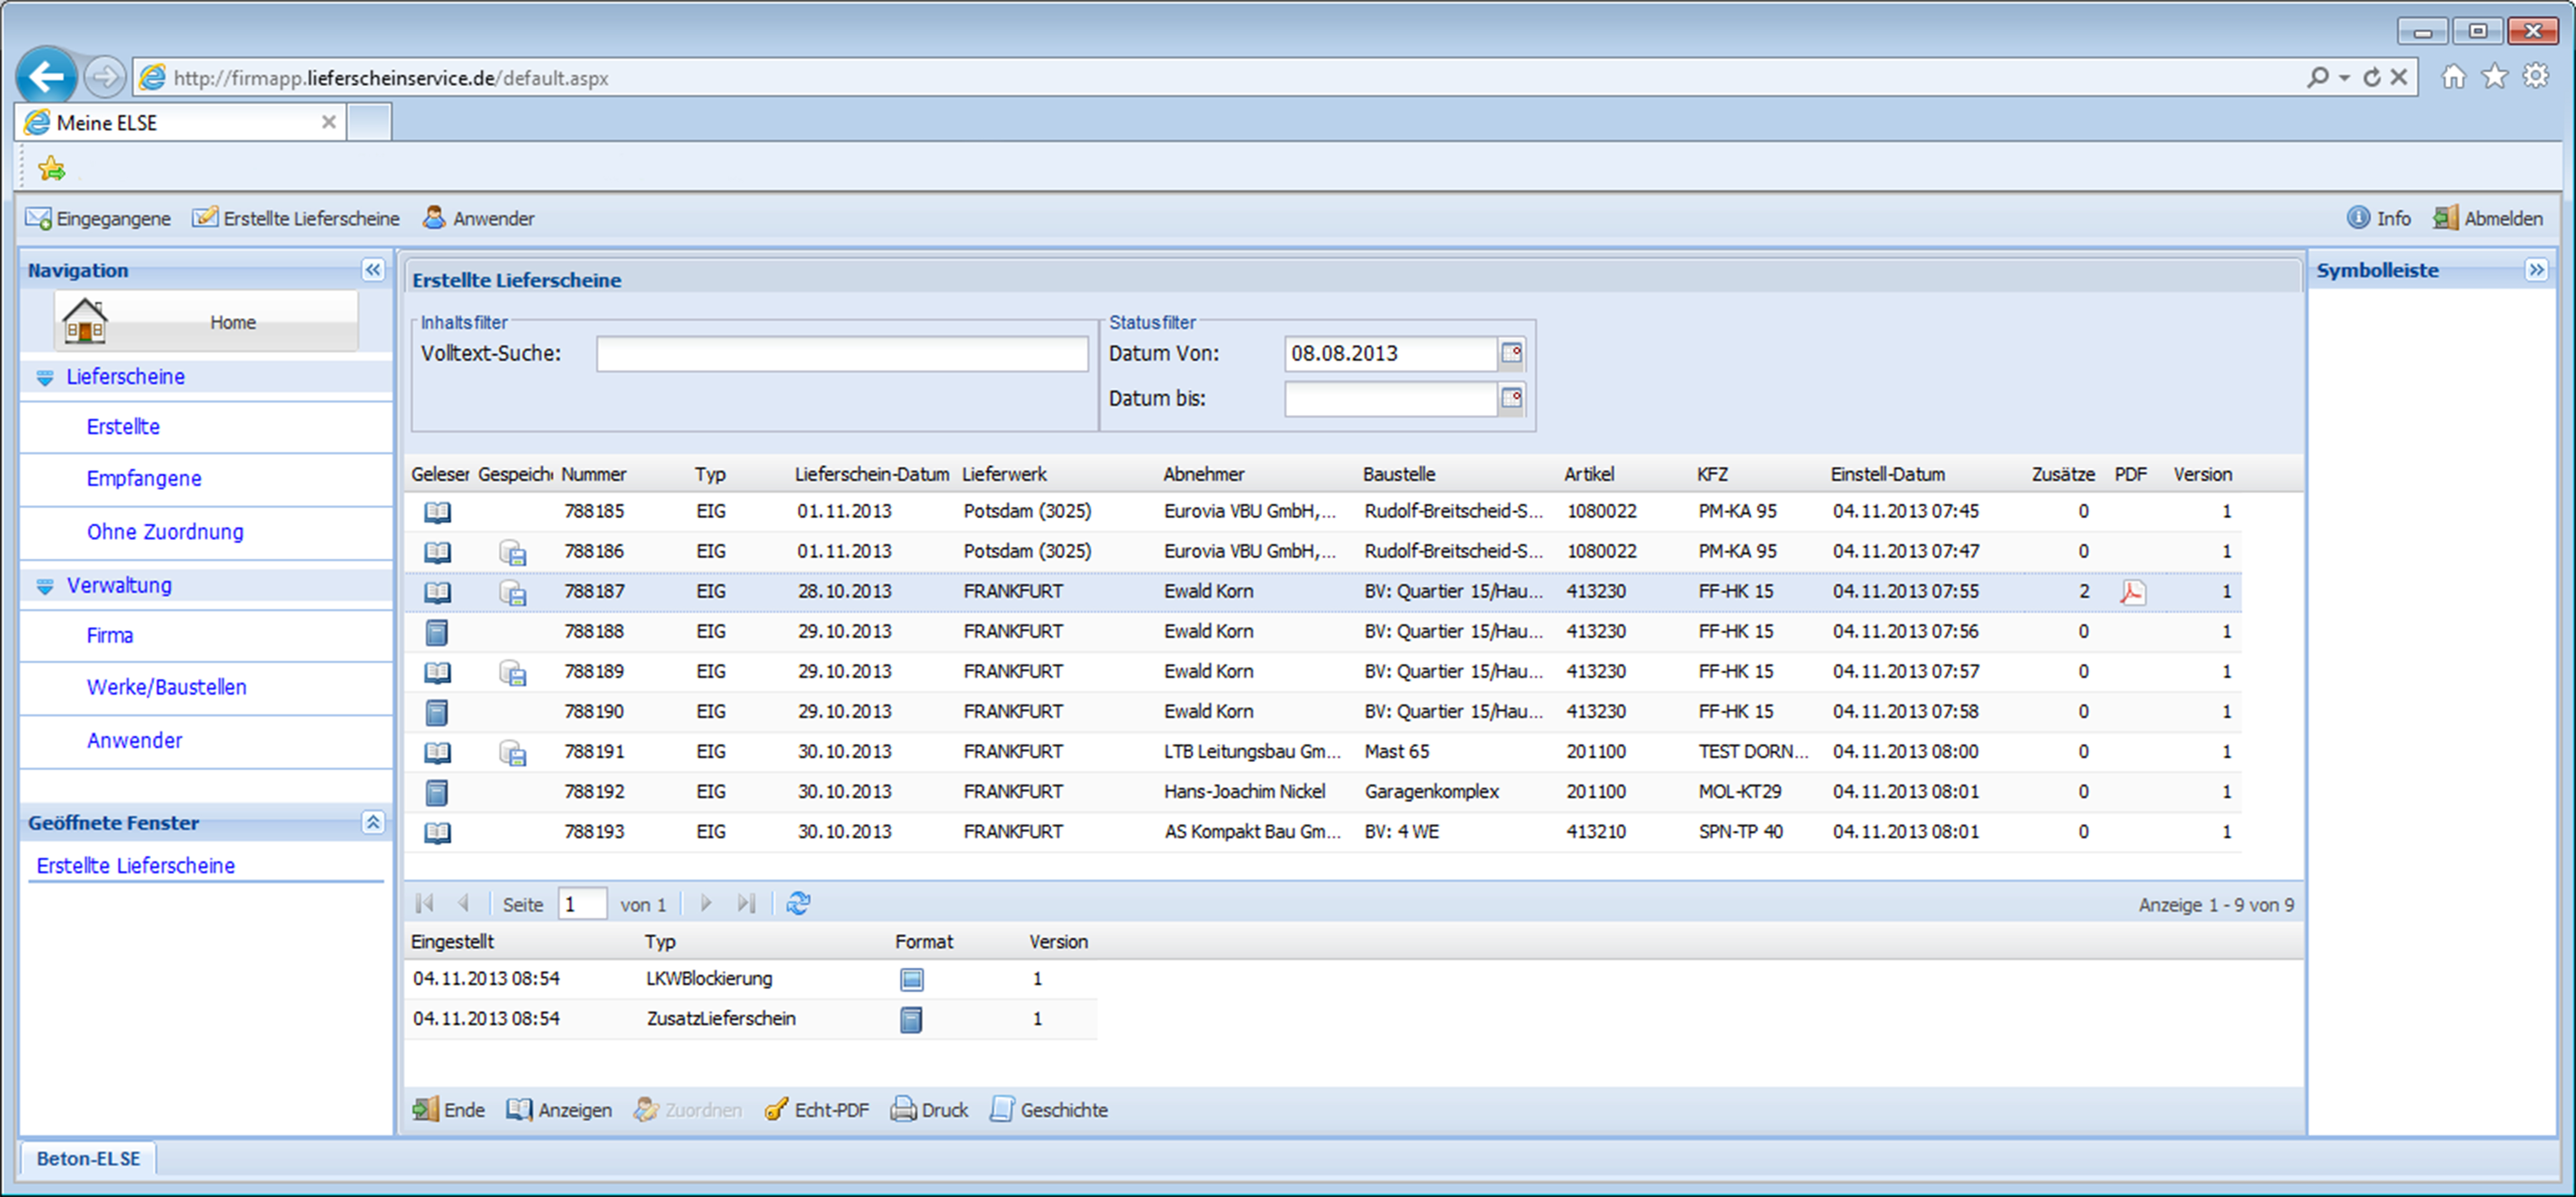Screen dimensions: 2576x1197
Task: Click the Home house icon in Navigation
Action: (x=85, y=322)
